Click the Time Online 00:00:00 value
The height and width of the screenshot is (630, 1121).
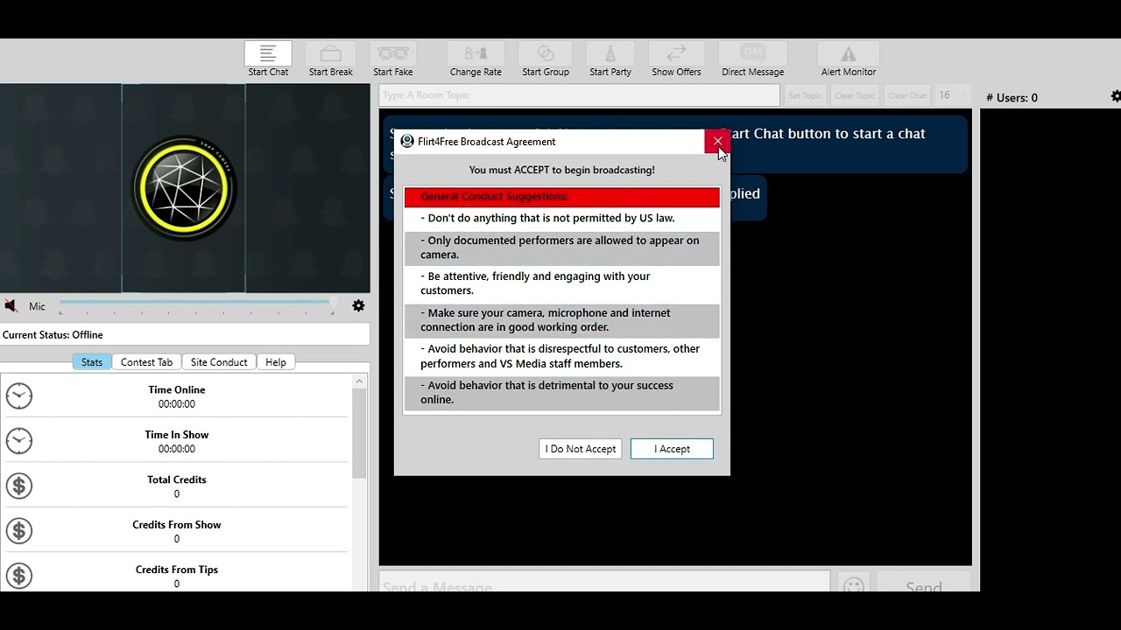pos(177,404)
